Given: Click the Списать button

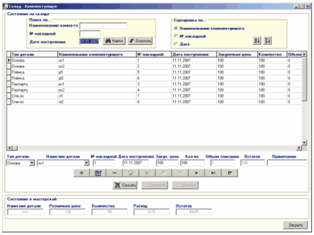Looking at the screenshot, I should (125, 185).
